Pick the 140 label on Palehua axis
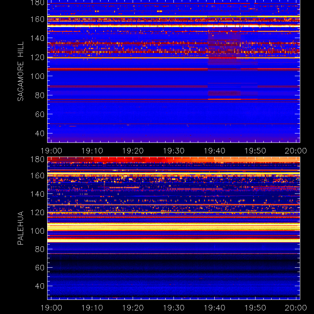Image resolution: width=314 pixels, height=314 pixels. point(37,194)
